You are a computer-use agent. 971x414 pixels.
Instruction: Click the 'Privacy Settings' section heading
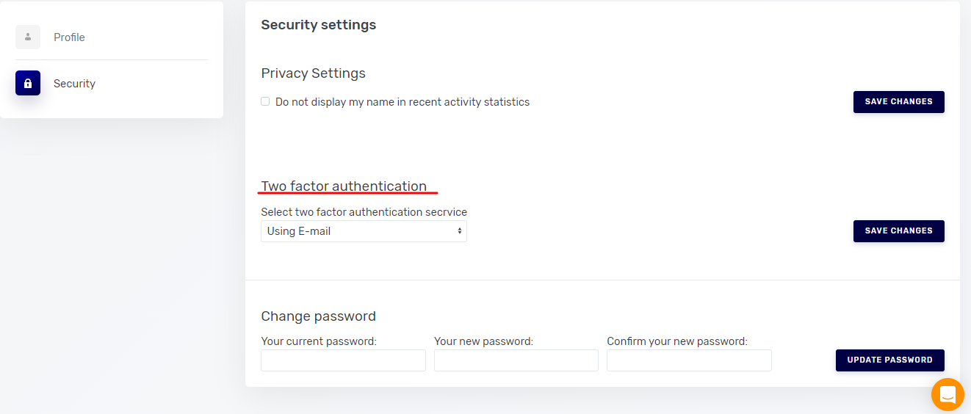pos(313,73)
